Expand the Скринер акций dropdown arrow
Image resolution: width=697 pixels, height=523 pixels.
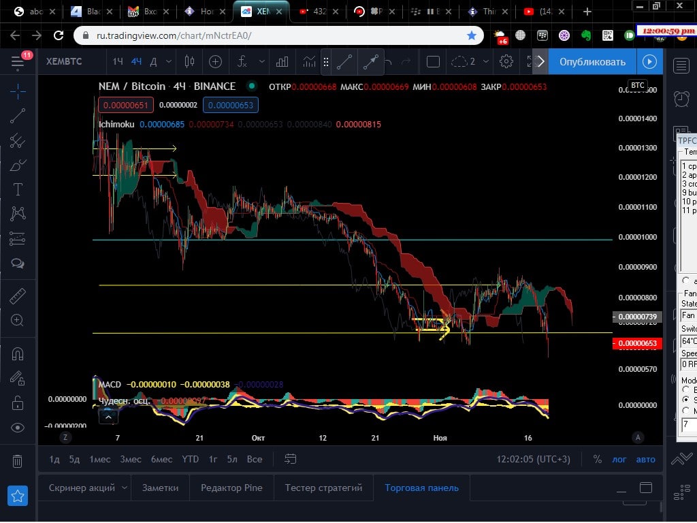click(x=125, y=488)
